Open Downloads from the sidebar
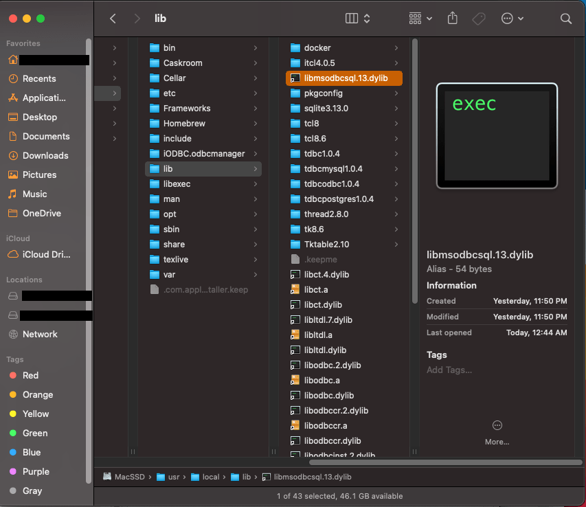 (45, 155)
